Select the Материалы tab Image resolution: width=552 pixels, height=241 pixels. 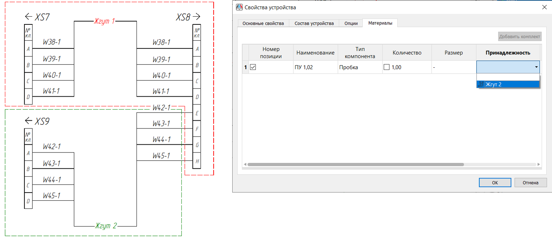(380, 23)
